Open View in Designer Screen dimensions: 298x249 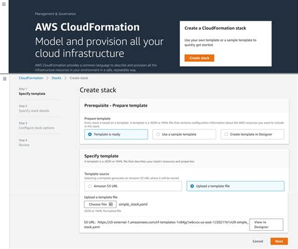(x=266, y=224)
